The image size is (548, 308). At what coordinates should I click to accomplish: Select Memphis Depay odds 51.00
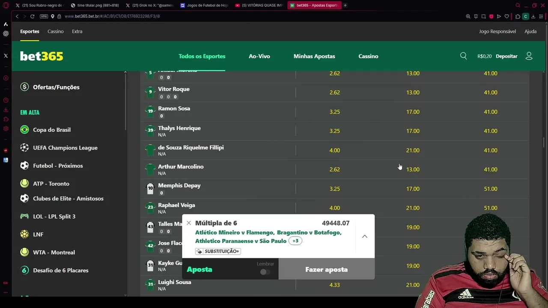(490, 189)
